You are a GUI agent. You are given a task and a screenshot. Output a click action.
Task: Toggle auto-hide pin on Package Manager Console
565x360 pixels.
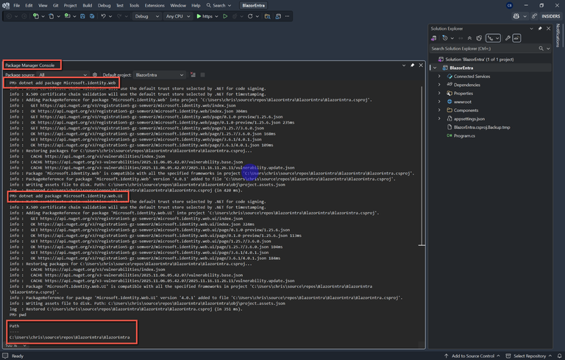point(413,66)
